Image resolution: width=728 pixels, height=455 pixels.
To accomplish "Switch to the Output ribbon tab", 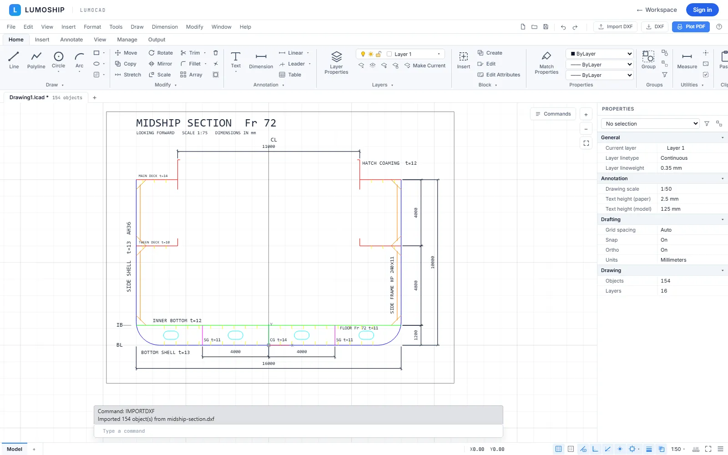I will (157, 40).
